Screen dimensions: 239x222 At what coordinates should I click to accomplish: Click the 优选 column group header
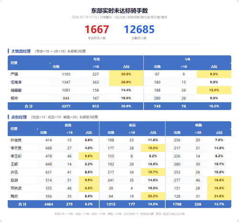click(x=68, y=125)
